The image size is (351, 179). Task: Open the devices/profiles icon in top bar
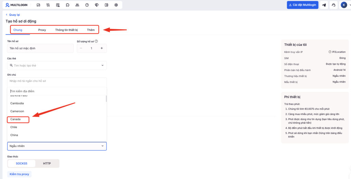[x=38, y=5]
